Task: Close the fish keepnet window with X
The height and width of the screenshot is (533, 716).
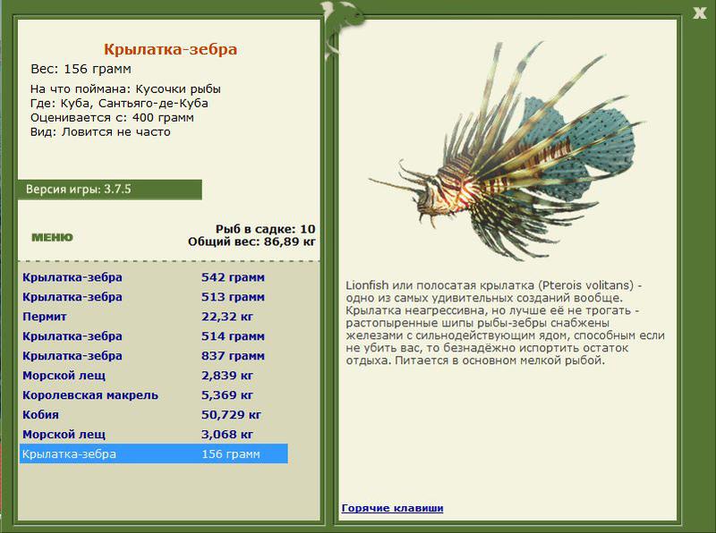Action: (700, 13)
